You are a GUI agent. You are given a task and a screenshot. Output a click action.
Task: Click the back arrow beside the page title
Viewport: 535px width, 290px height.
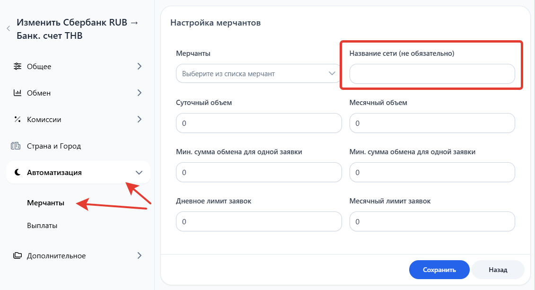(x=8, y=29)
